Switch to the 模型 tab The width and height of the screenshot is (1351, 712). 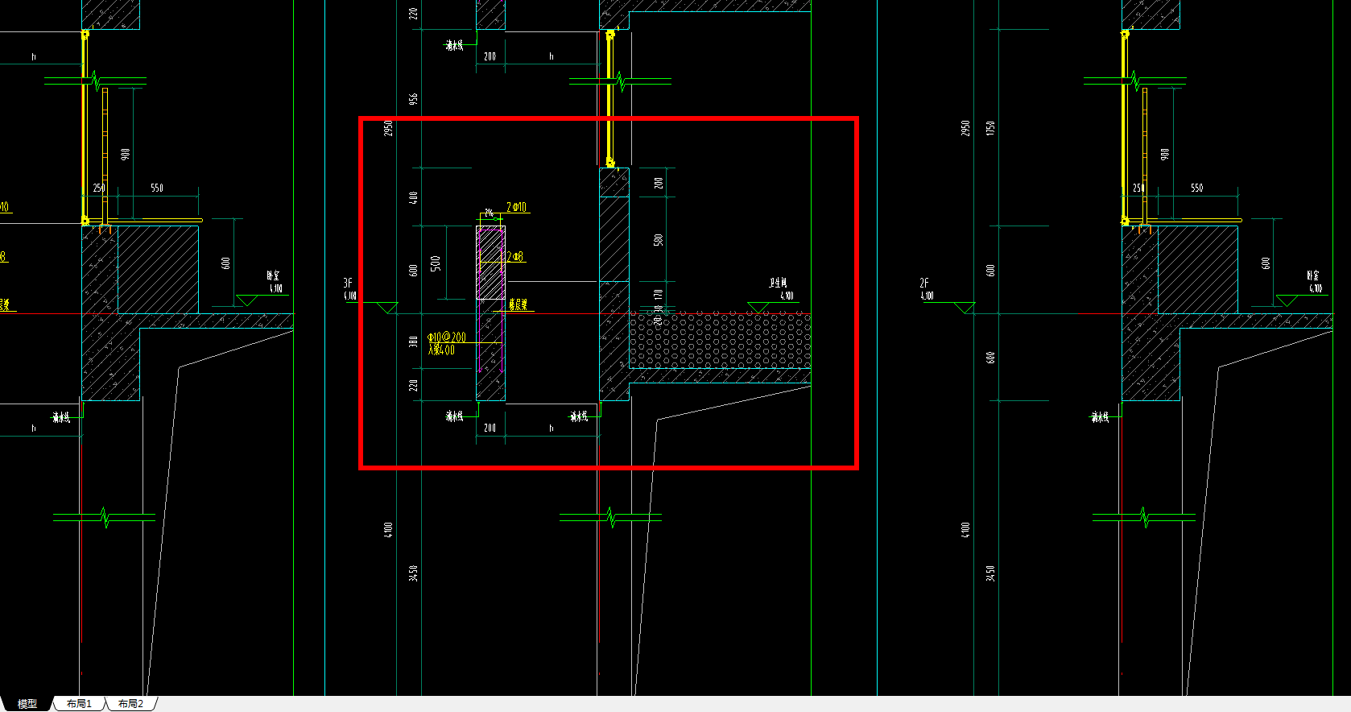(x=27, y=704)
